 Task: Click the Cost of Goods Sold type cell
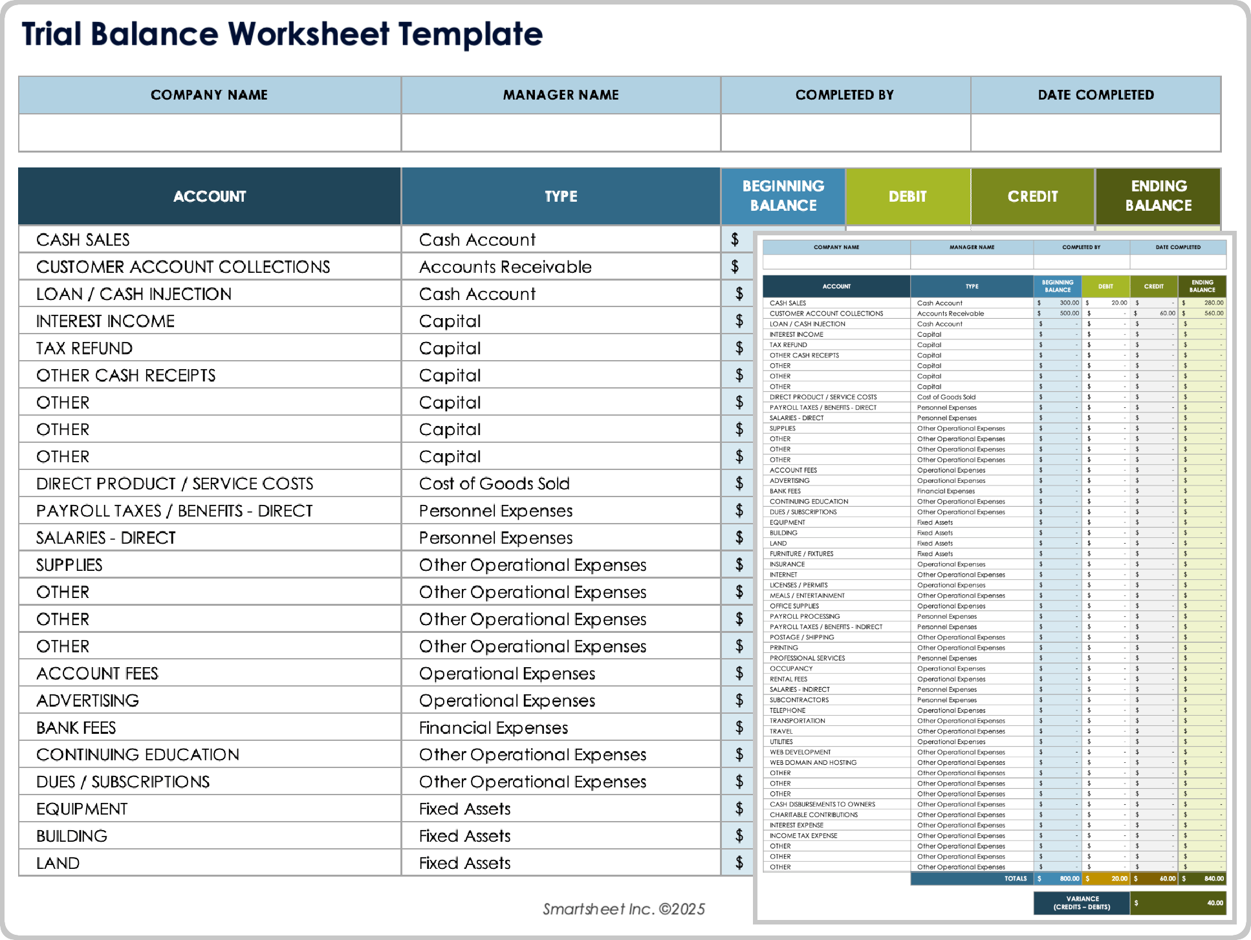(x=494, y=484)
